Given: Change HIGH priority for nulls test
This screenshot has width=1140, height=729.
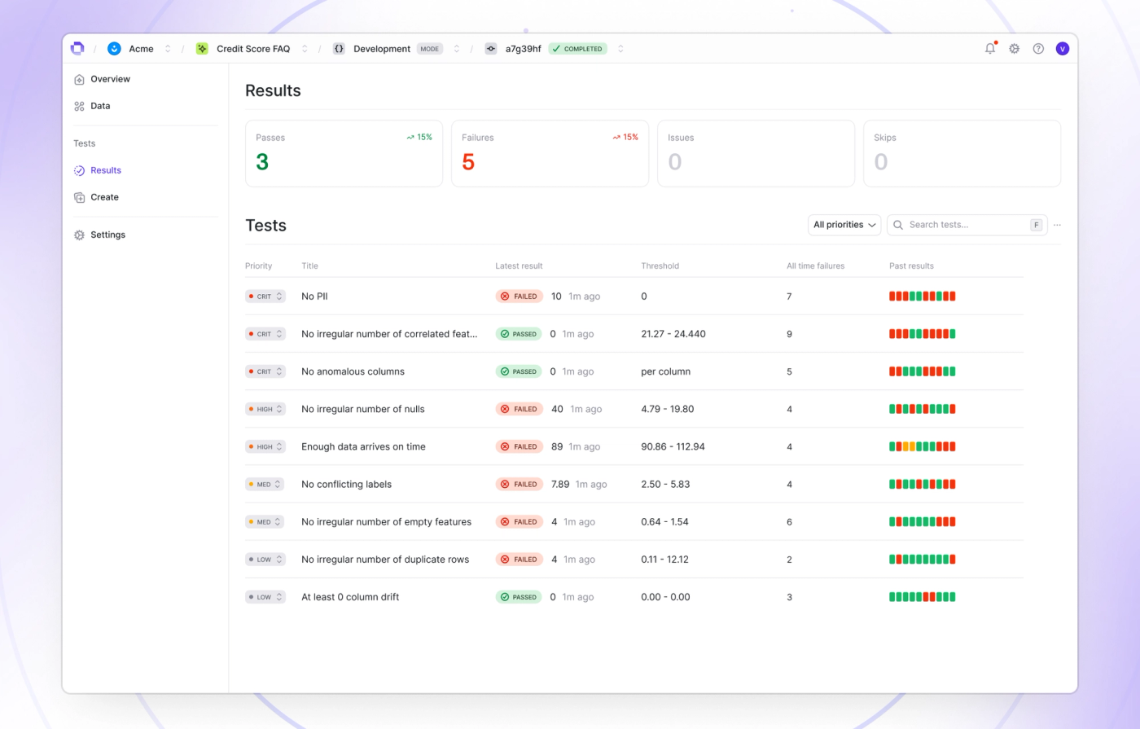Looking at the screenshot, I should click(x=265, y=409).
